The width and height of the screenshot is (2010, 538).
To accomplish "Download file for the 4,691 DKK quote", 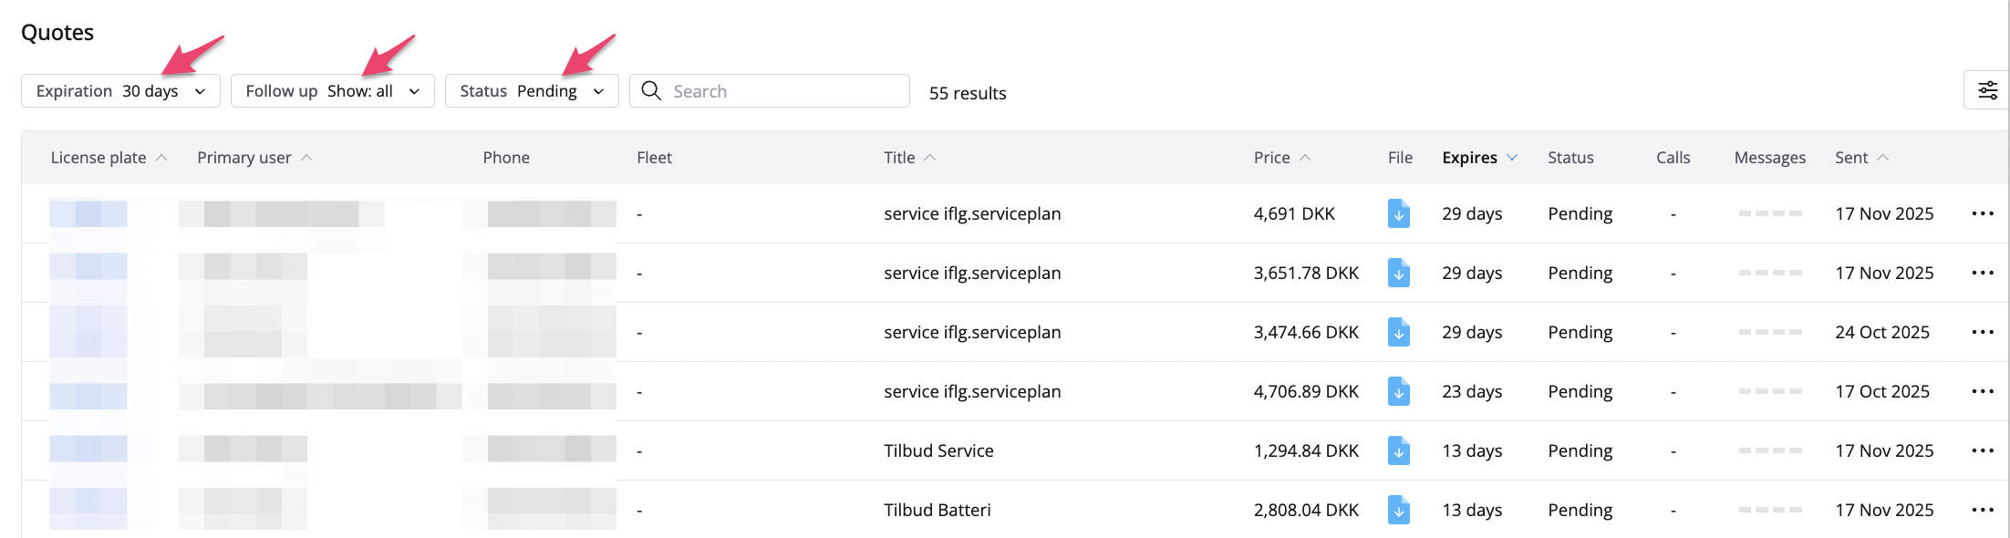I will point(1398,213).
